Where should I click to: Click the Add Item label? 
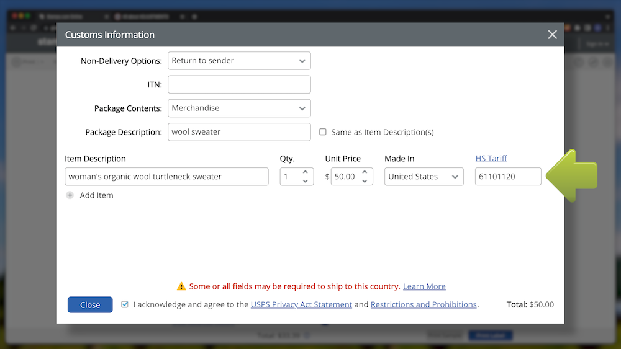coord(97,195)
